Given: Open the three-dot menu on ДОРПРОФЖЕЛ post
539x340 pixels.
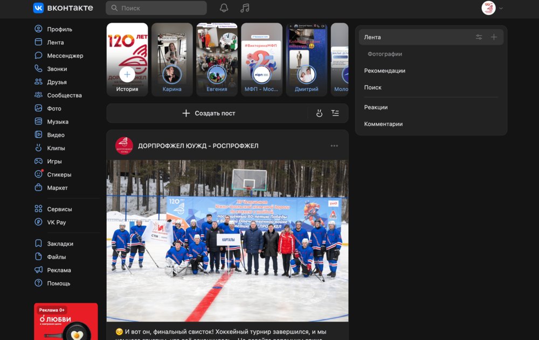Looking at the screenshot, I should pyautogui.click(x=334, y=146).
